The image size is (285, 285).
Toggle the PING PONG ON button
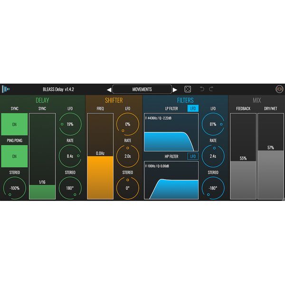click(14, 156)
